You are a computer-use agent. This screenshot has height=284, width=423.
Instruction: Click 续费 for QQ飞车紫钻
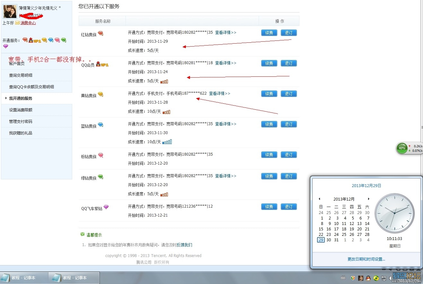(269, 207)
